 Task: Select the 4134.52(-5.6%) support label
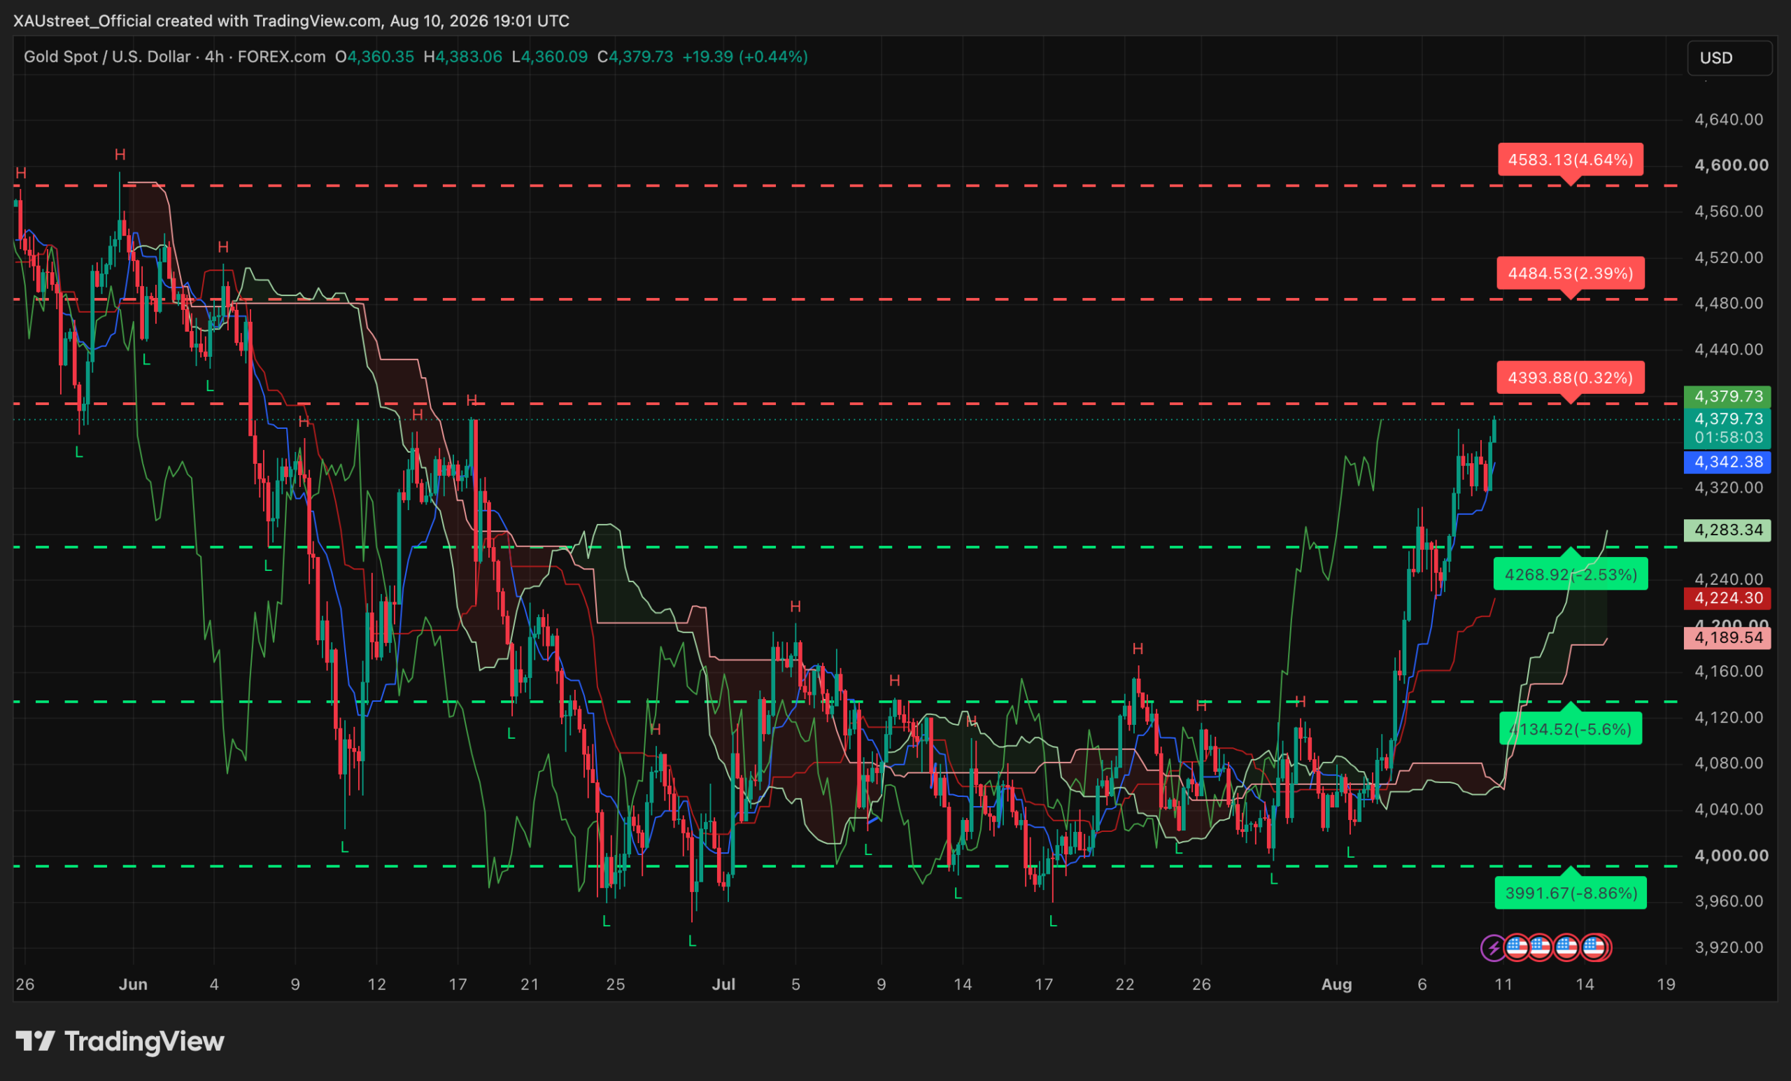pyautogui.click(x=1571, y=729)
